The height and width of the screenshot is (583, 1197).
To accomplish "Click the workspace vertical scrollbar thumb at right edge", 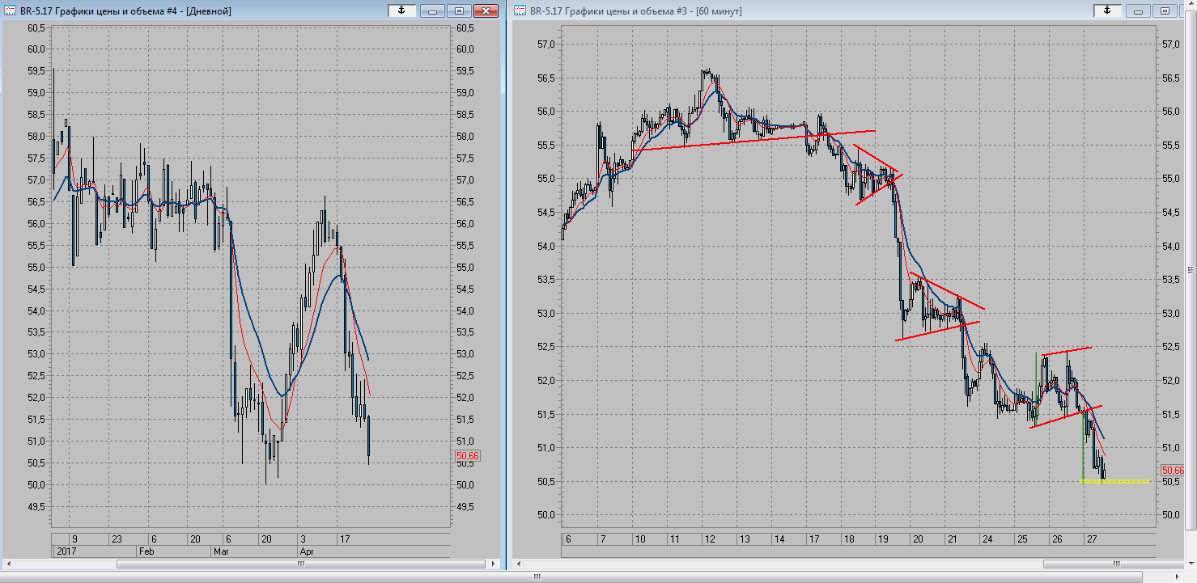I will 1191,270.
